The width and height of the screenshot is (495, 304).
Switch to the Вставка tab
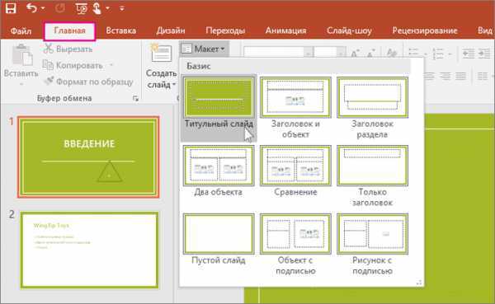[x=121, y=30]
